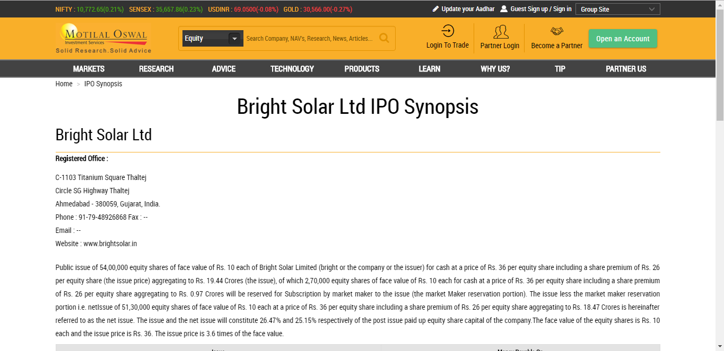Click the Circle SG Highway Thaltej line
The height and width of the screenshot is (351, 724).
tap(92, 191)
